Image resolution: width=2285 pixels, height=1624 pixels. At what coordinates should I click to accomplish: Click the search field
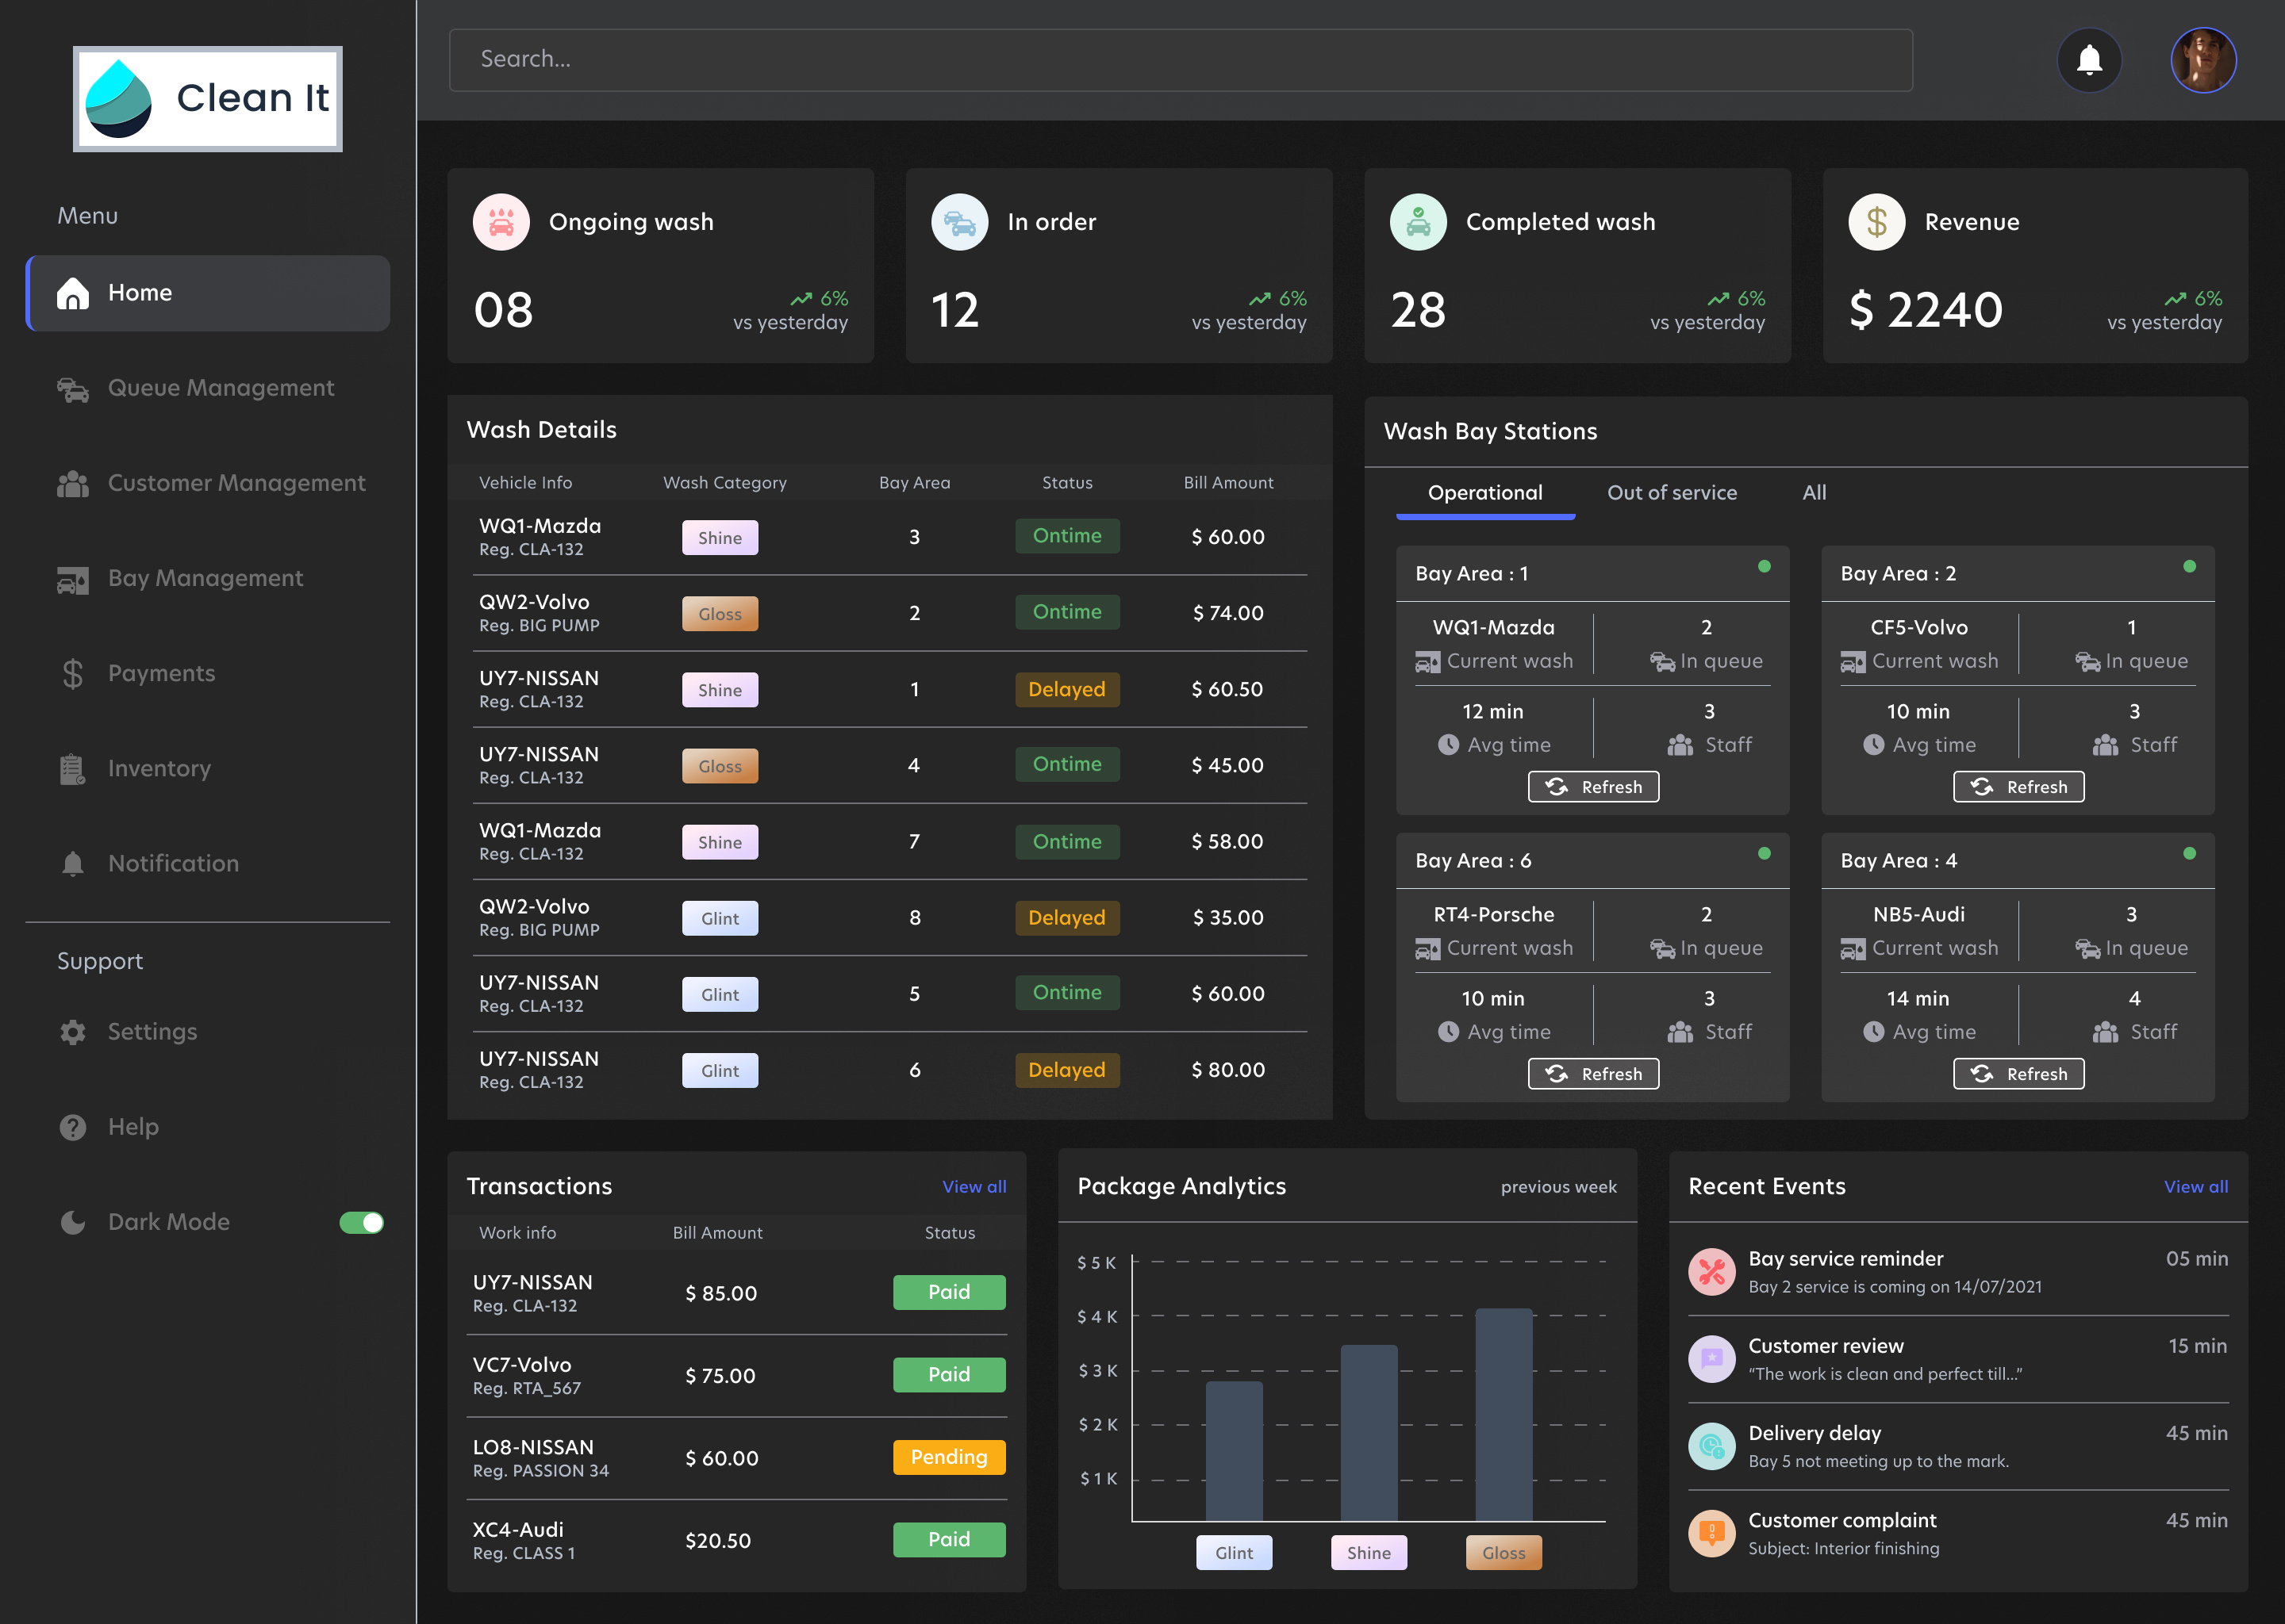(x=1181, y=60)
